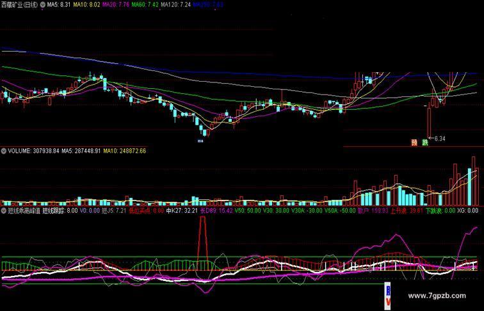Click the volume MA10: 248872.66 label
Viewport: 484px width, 311px height.
tap(124, 151)
